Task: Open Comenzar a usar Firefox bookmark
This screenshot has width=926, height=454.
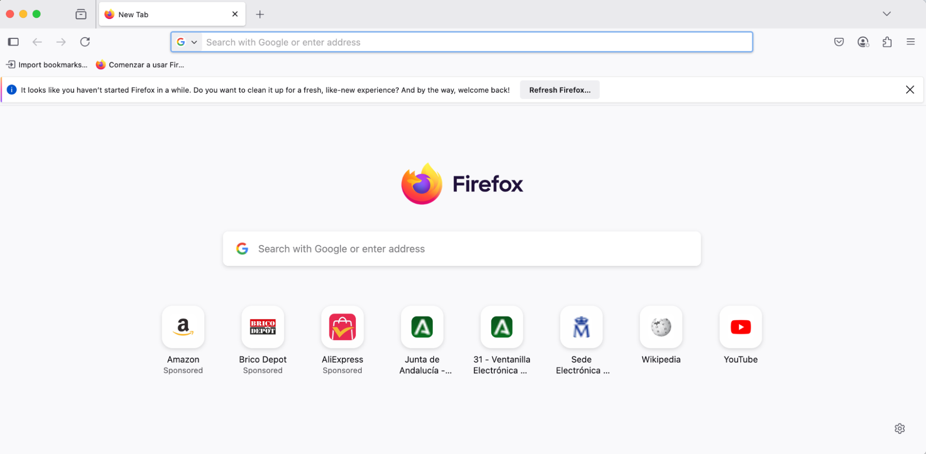Action: tap(140, 64)
